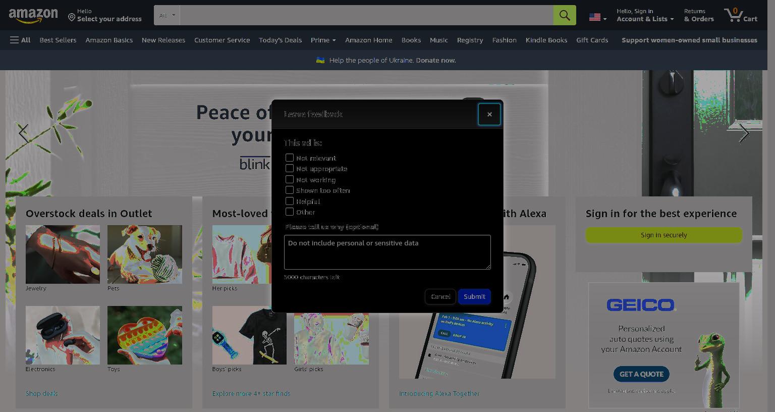Check the Not appropriate checkbox

[290, 168]
